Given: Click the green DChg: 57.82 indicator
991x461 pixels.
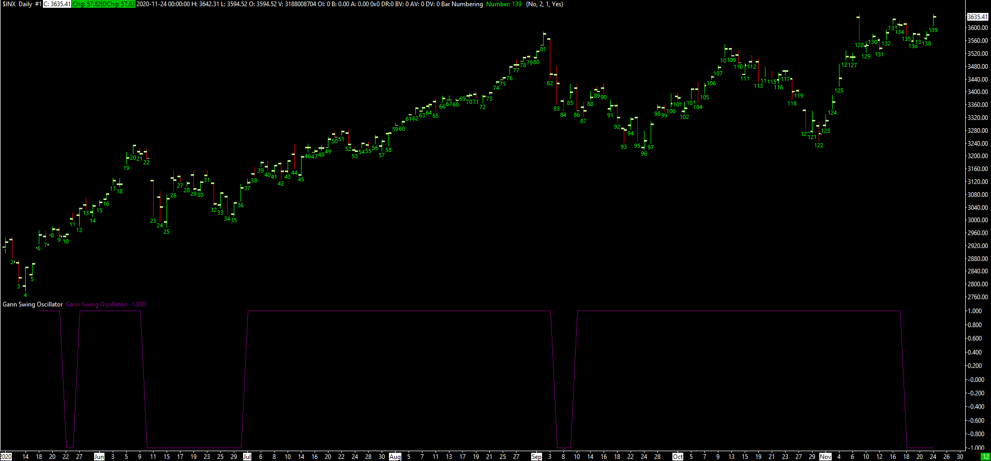Looking at the screenshot, I should point(119,4).
